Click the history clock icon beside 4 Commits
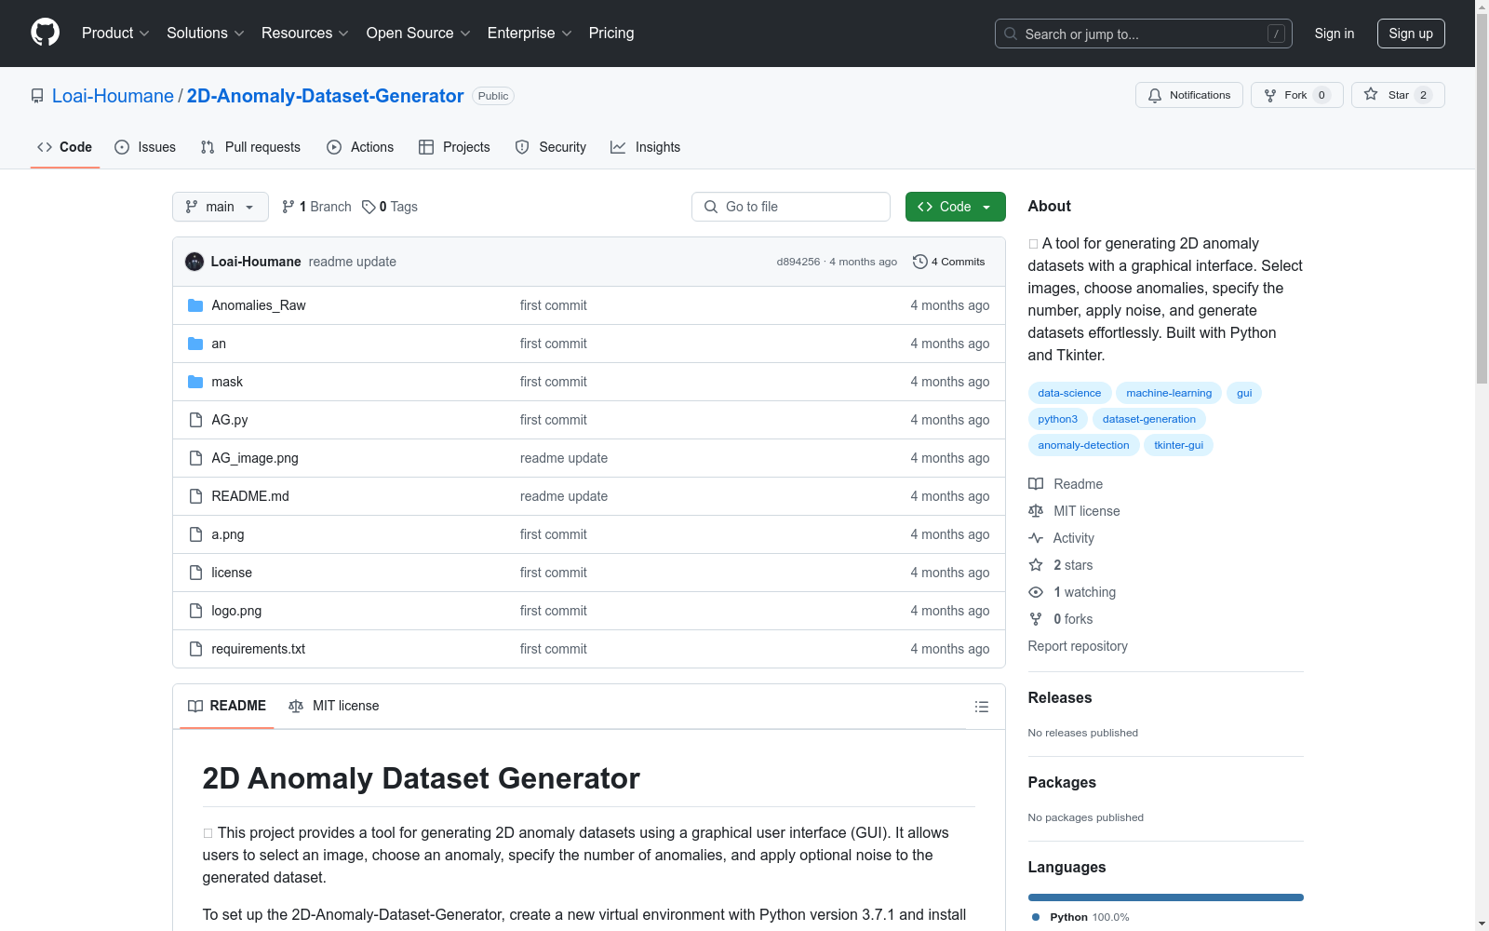 tap(920, 262)
